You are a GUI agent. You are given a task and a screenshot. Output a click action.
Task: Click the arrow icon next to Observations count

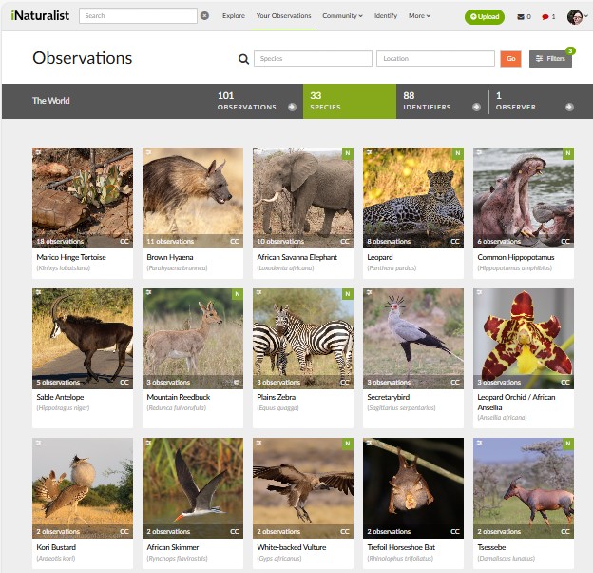click(x=292, y=107)
